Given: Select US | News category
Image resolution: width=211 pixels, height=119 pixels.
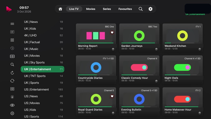Looking at the screenshot, I should tap(42, 96).
